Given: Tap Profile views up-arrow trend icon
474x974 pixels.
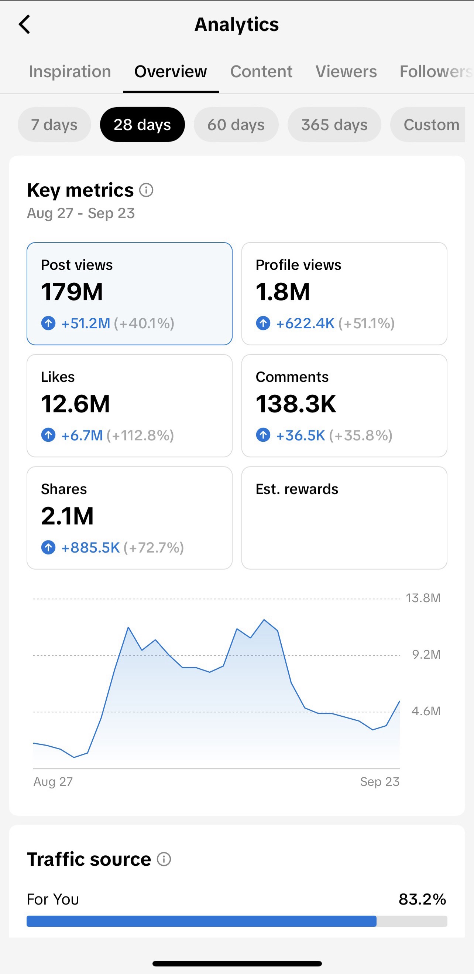Looking at the screenshot, I should pyautogui.click(x=263, y=323).
